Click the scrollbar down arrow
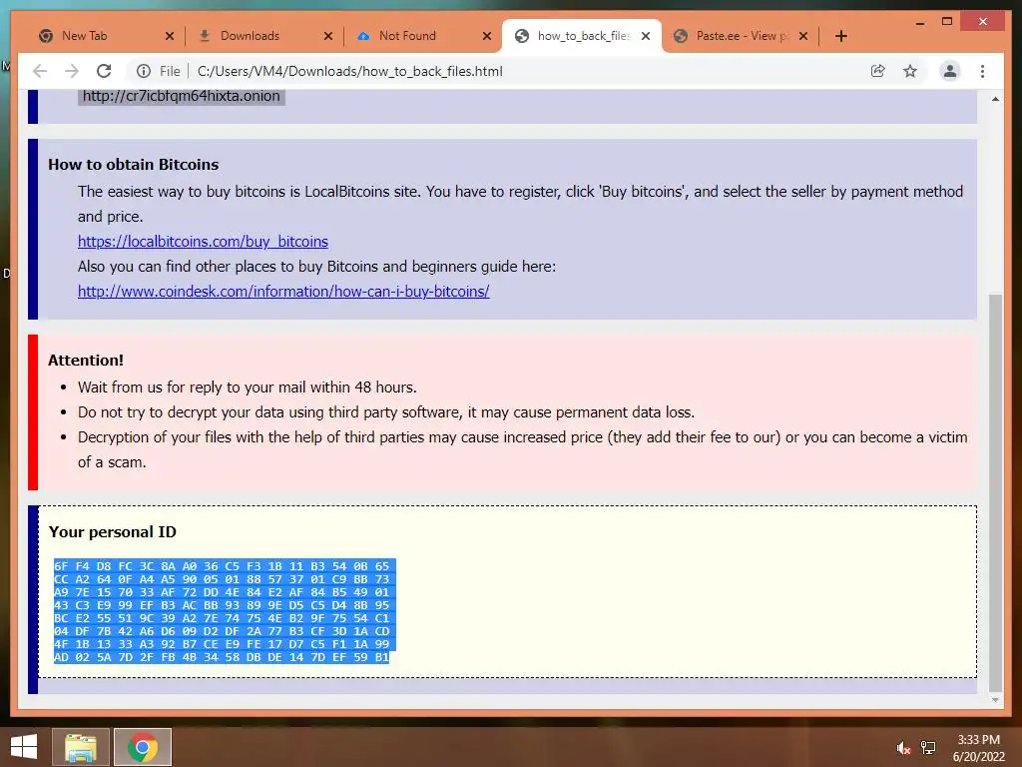This screenshot has height=767, width=1022. tap(995, 700)
